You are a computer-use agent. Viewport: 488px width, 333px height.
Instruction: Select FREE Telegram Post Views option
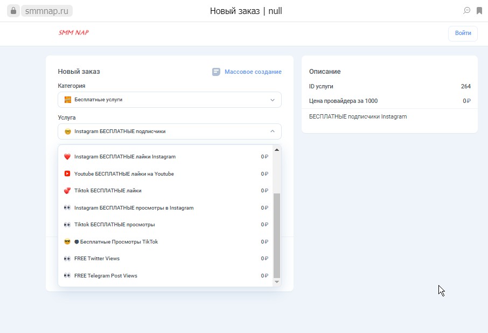tap(166, 275)
